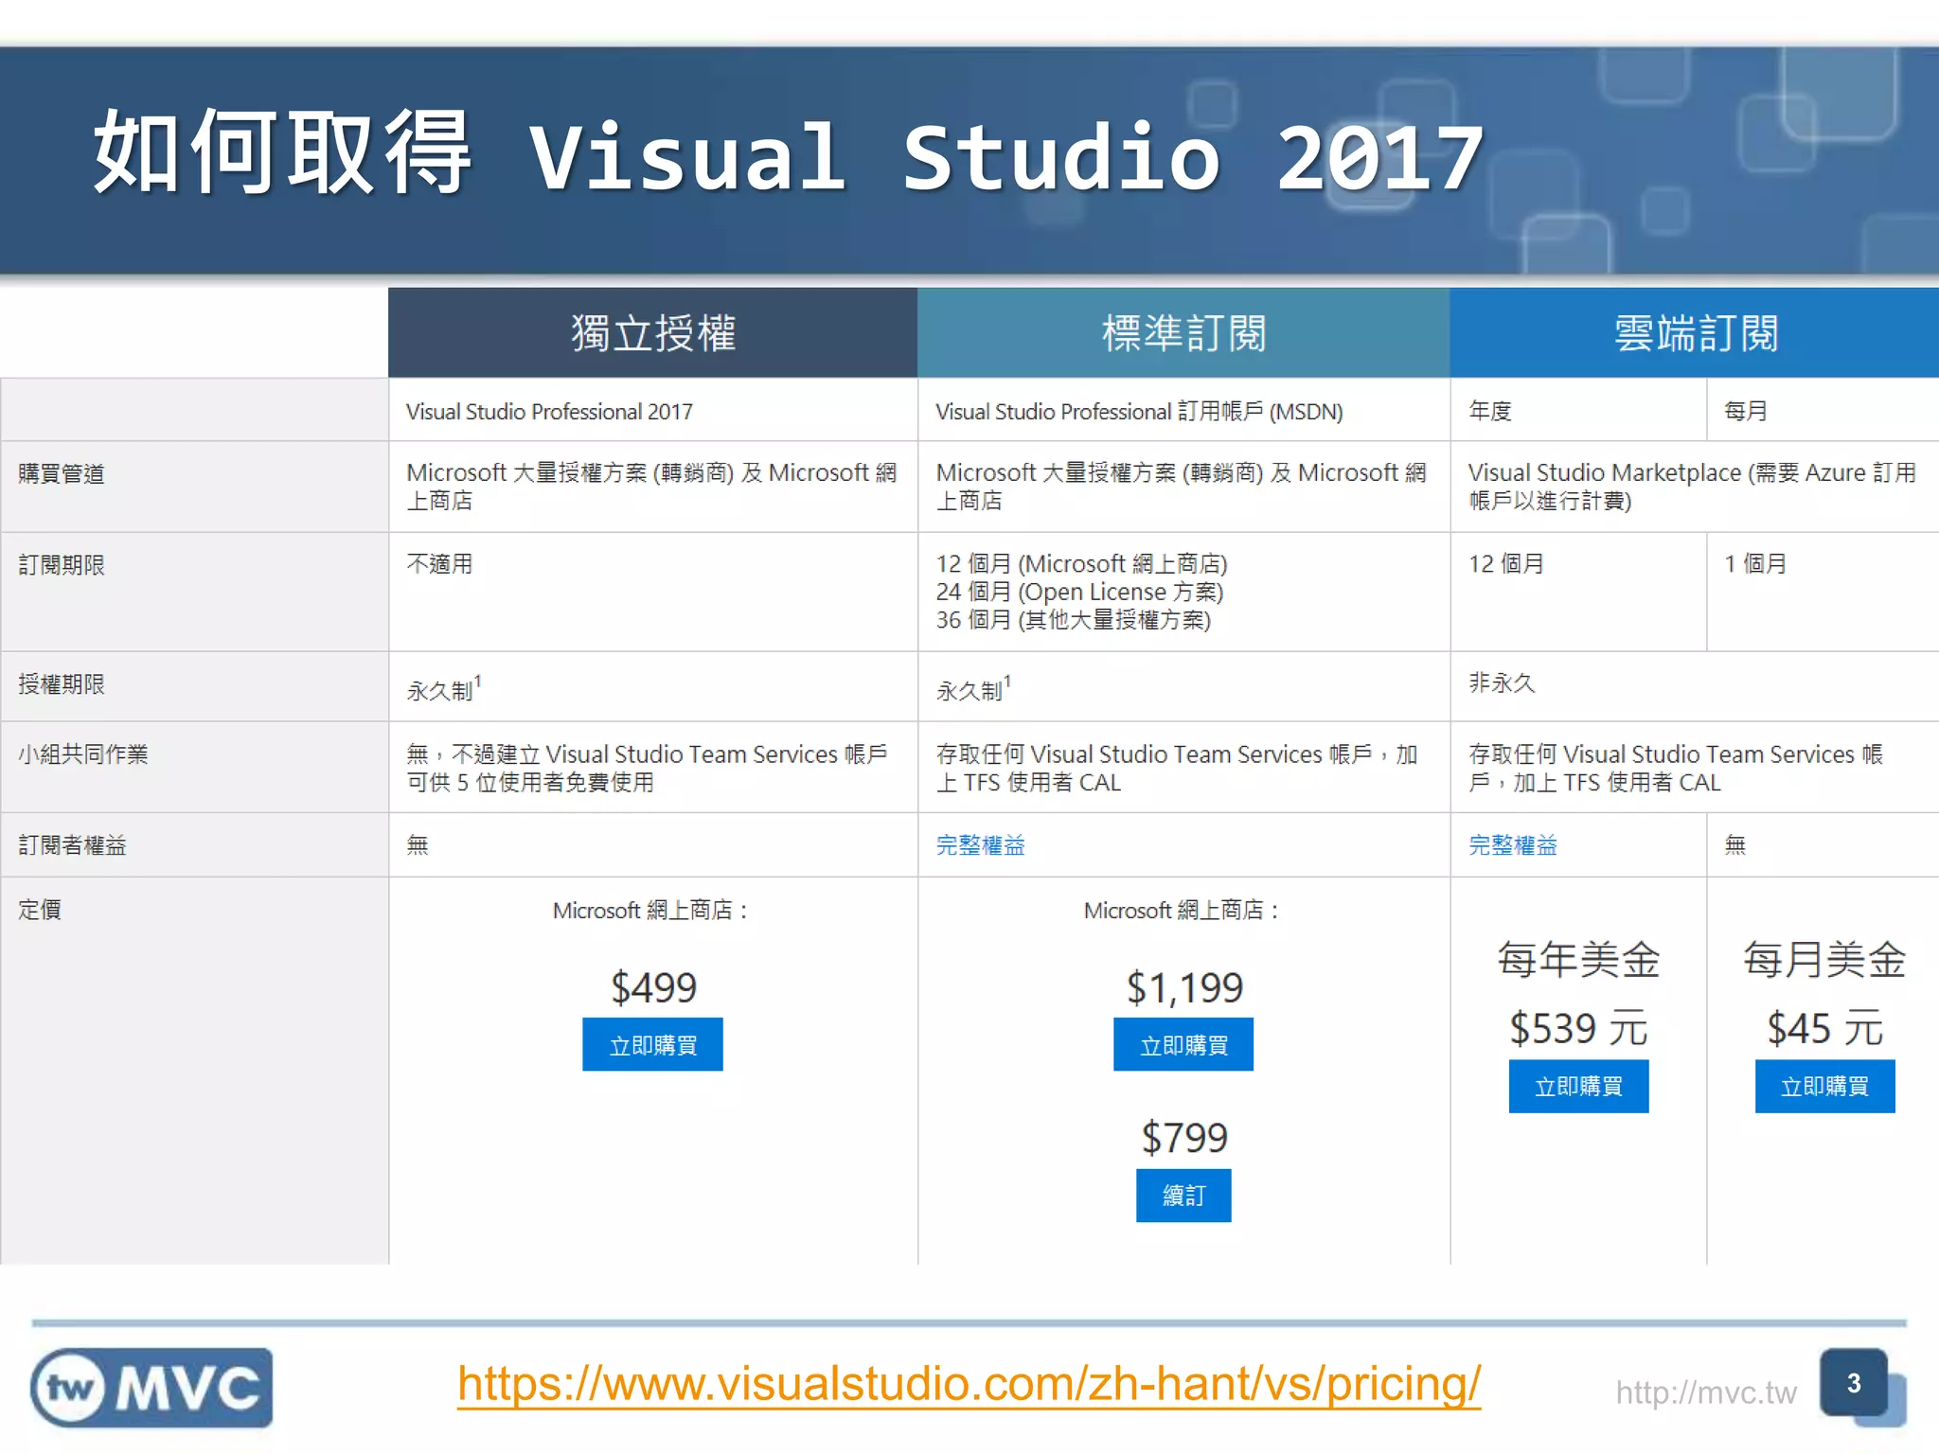Click the http://mvc.tw footer link
Viewport: 1939px width, 1454px height.
[1705, 1392]
